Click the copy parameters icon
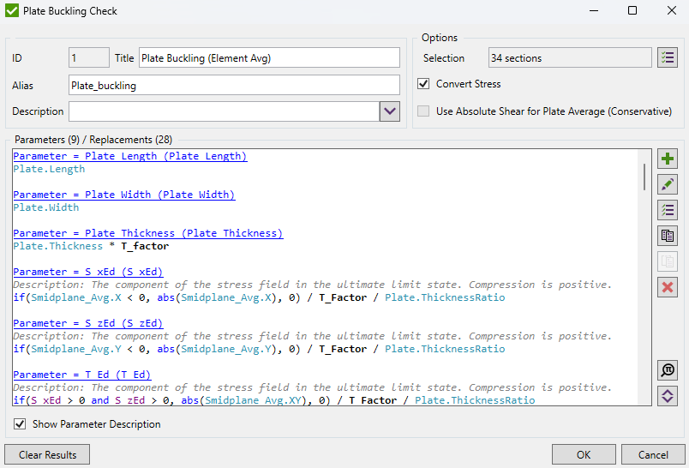Screen dimensions: 689x468 (x=668, y=236)
